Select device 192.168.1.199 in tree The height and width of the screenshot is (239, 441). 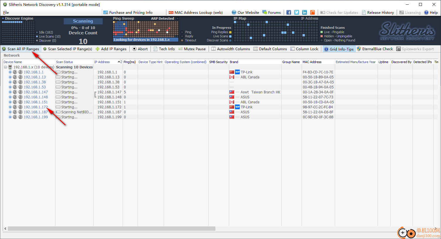[36, 117]
